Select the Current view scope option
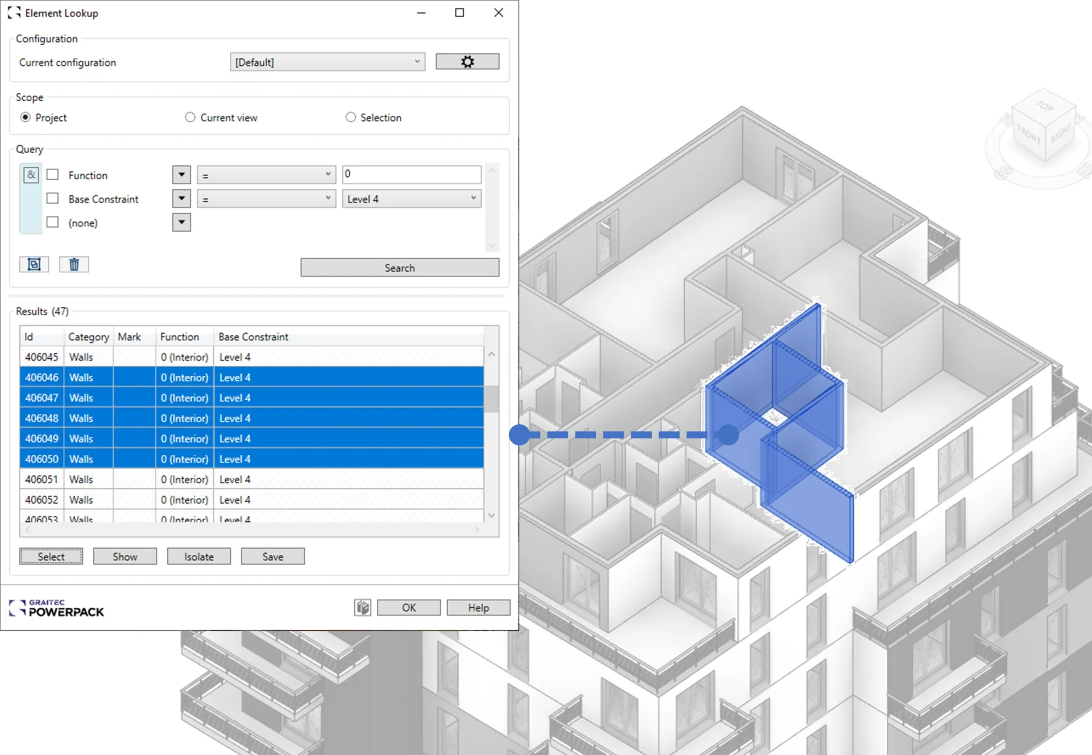Viewport: 1092px width, 755px height. click(x=190, y=117)
